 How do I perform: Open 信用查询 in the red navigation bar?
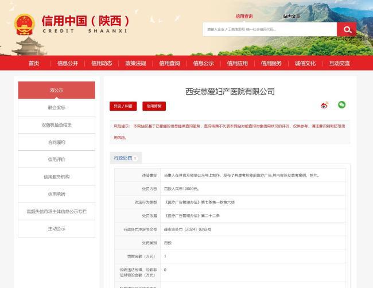(x=169, y=63)
